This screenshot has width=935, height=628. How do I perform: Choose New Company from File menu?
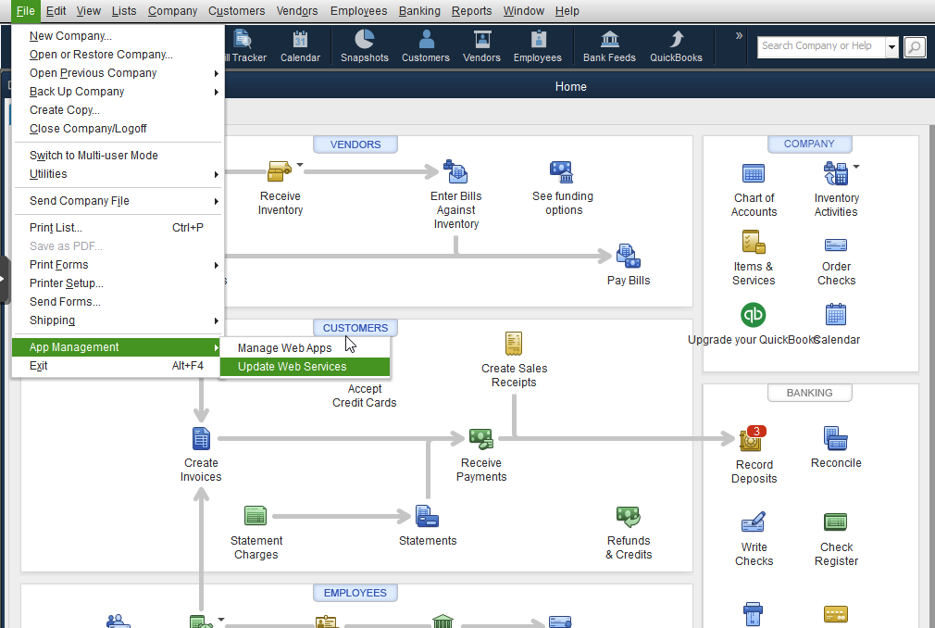(x=118, y=36)
